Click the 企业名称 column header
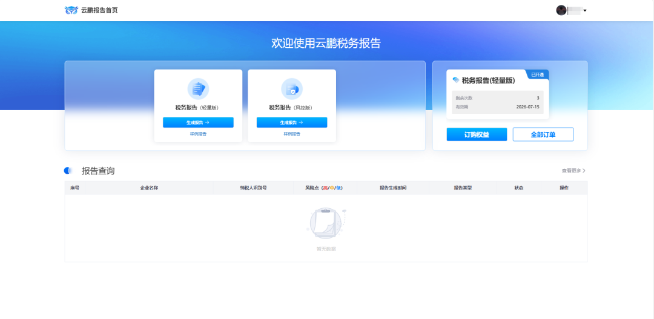 click(149, 188)
